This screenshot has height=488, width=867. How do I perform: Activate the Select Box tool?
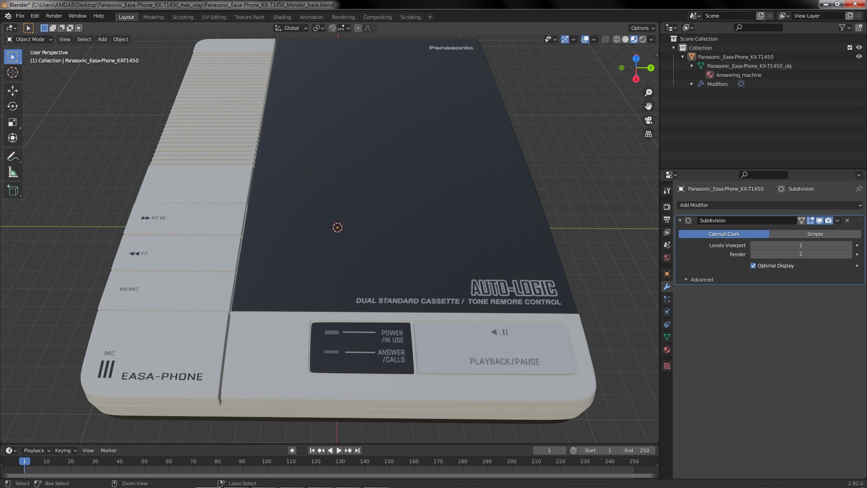click(13, 57)
